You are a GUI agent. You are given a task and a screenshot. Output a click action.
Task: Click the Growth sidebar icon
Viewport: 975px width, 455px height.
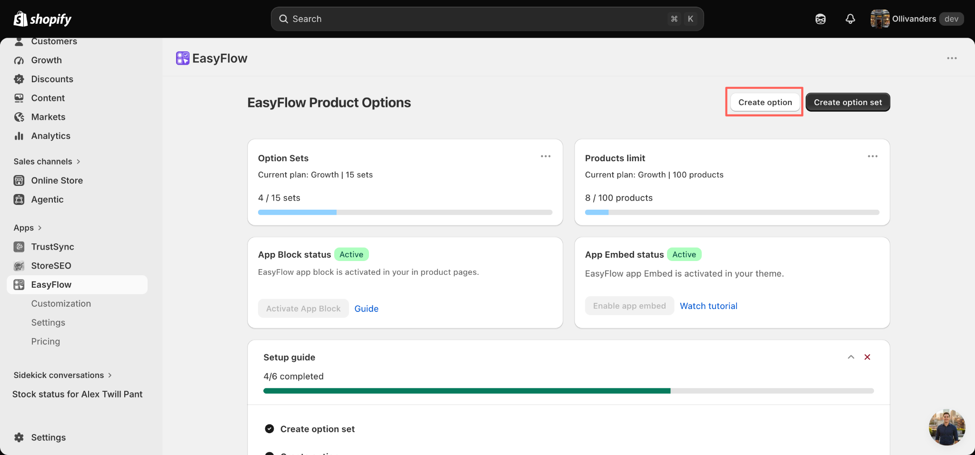click(x=19, y=60)
